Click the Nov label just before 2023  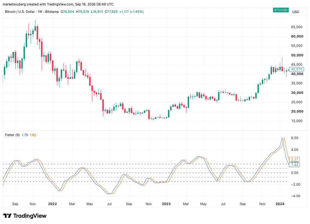pos(149,204)
